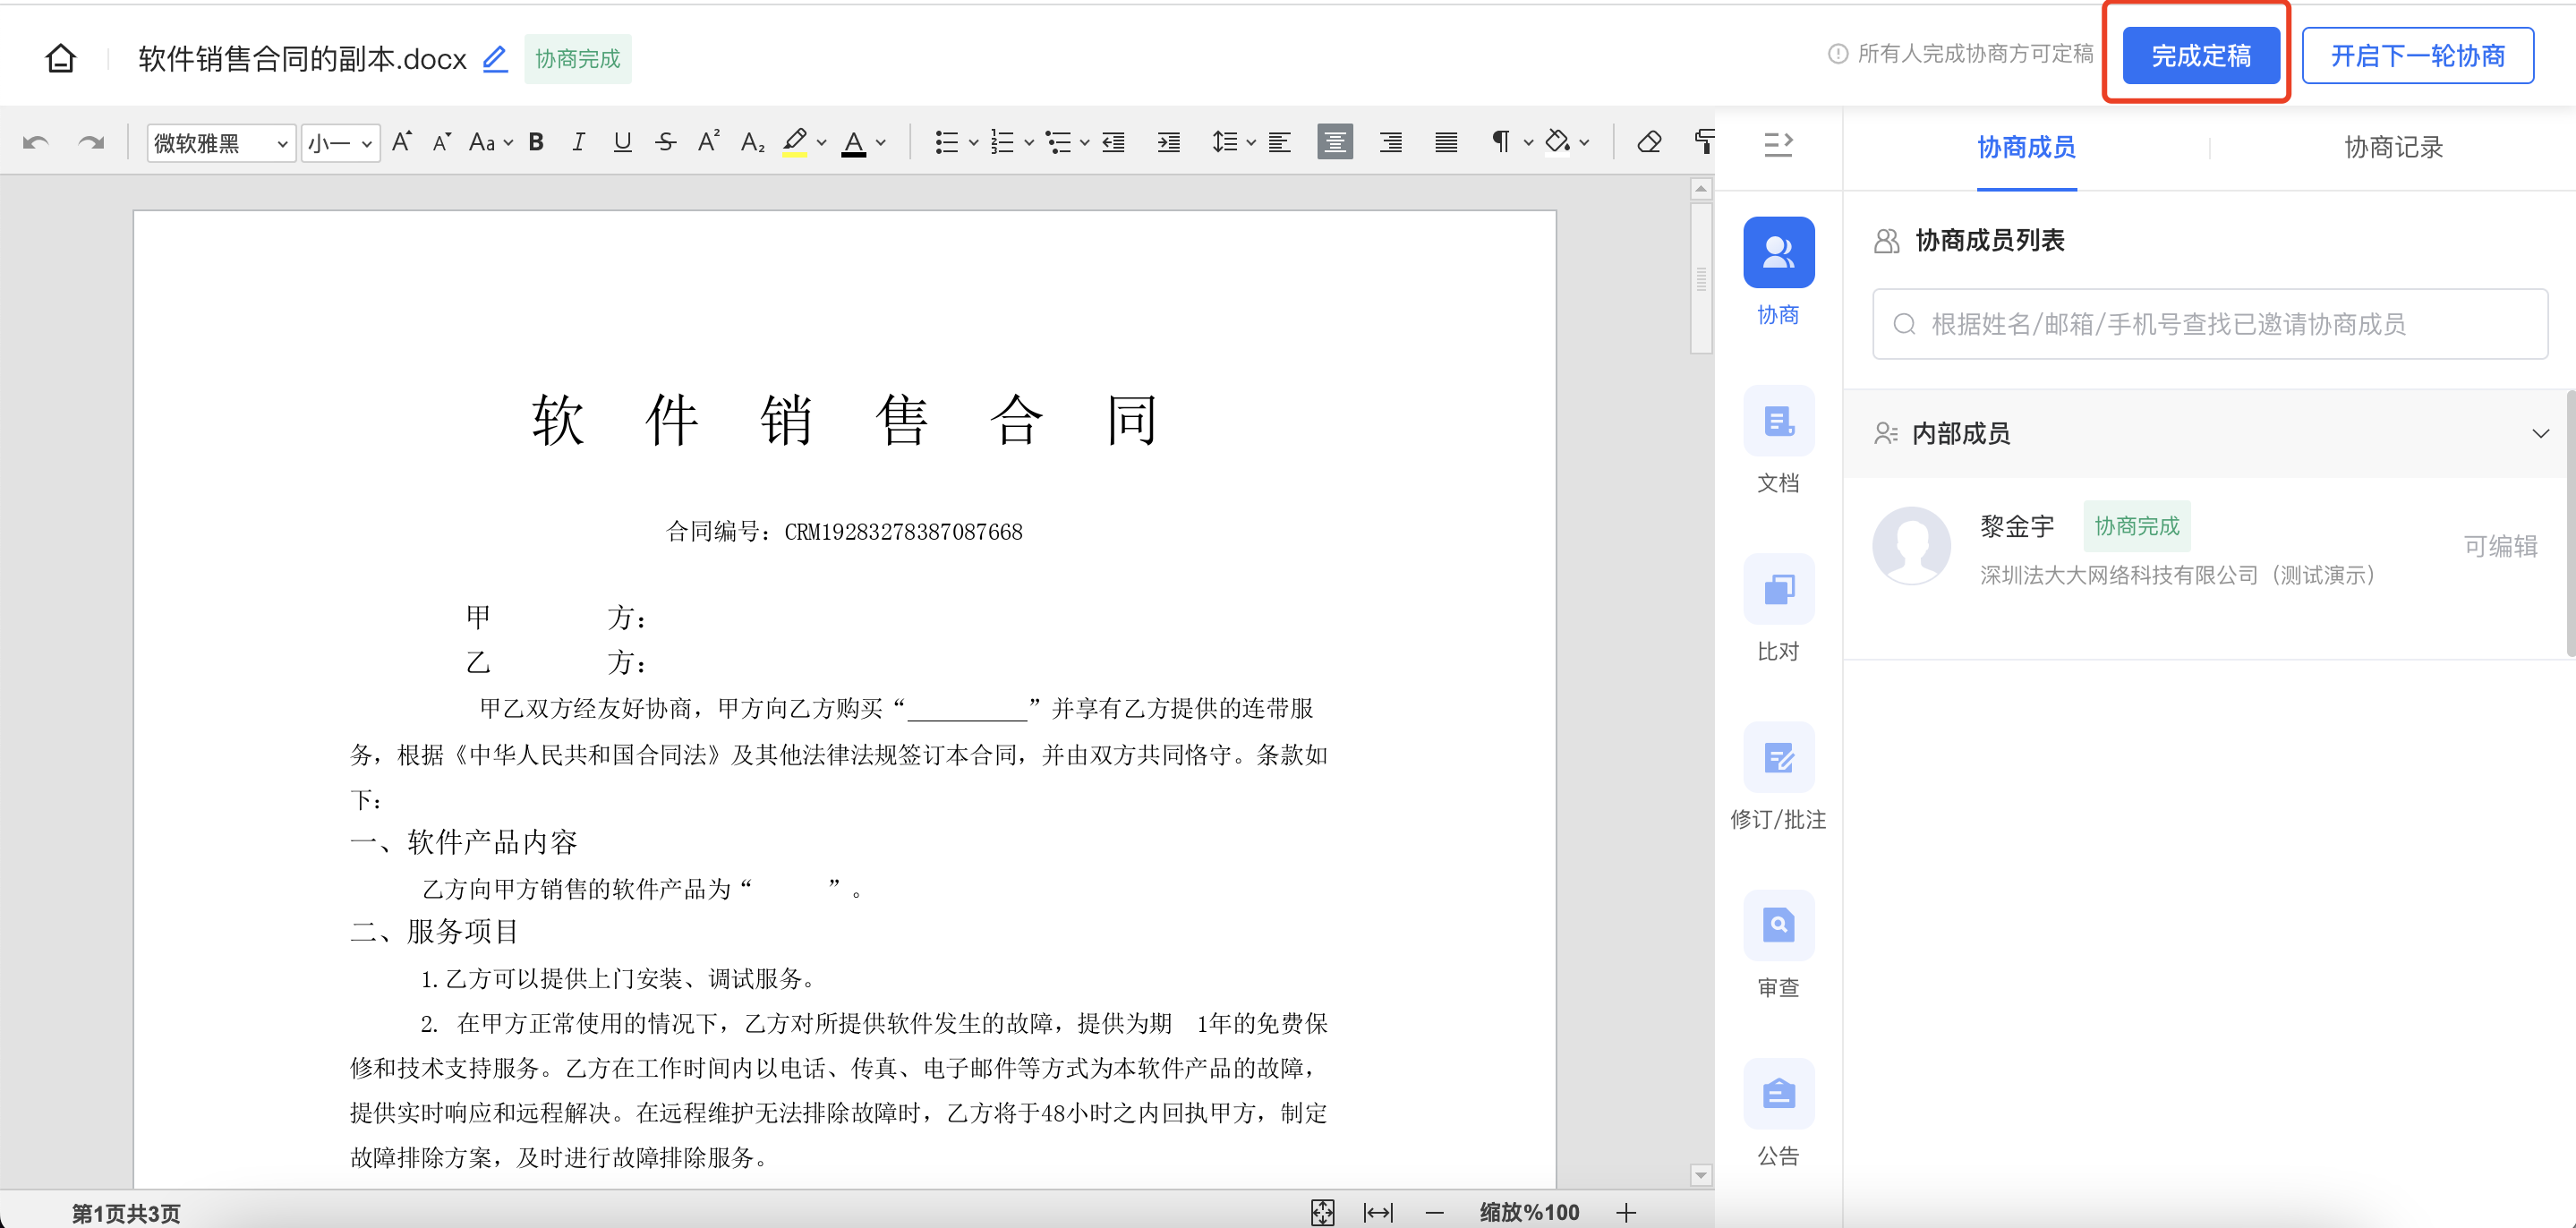The width and height of the screenshot is (2576, 1228).
Task: Click the 开启下一轮协商 button
Action: (x=2417, y=55)
